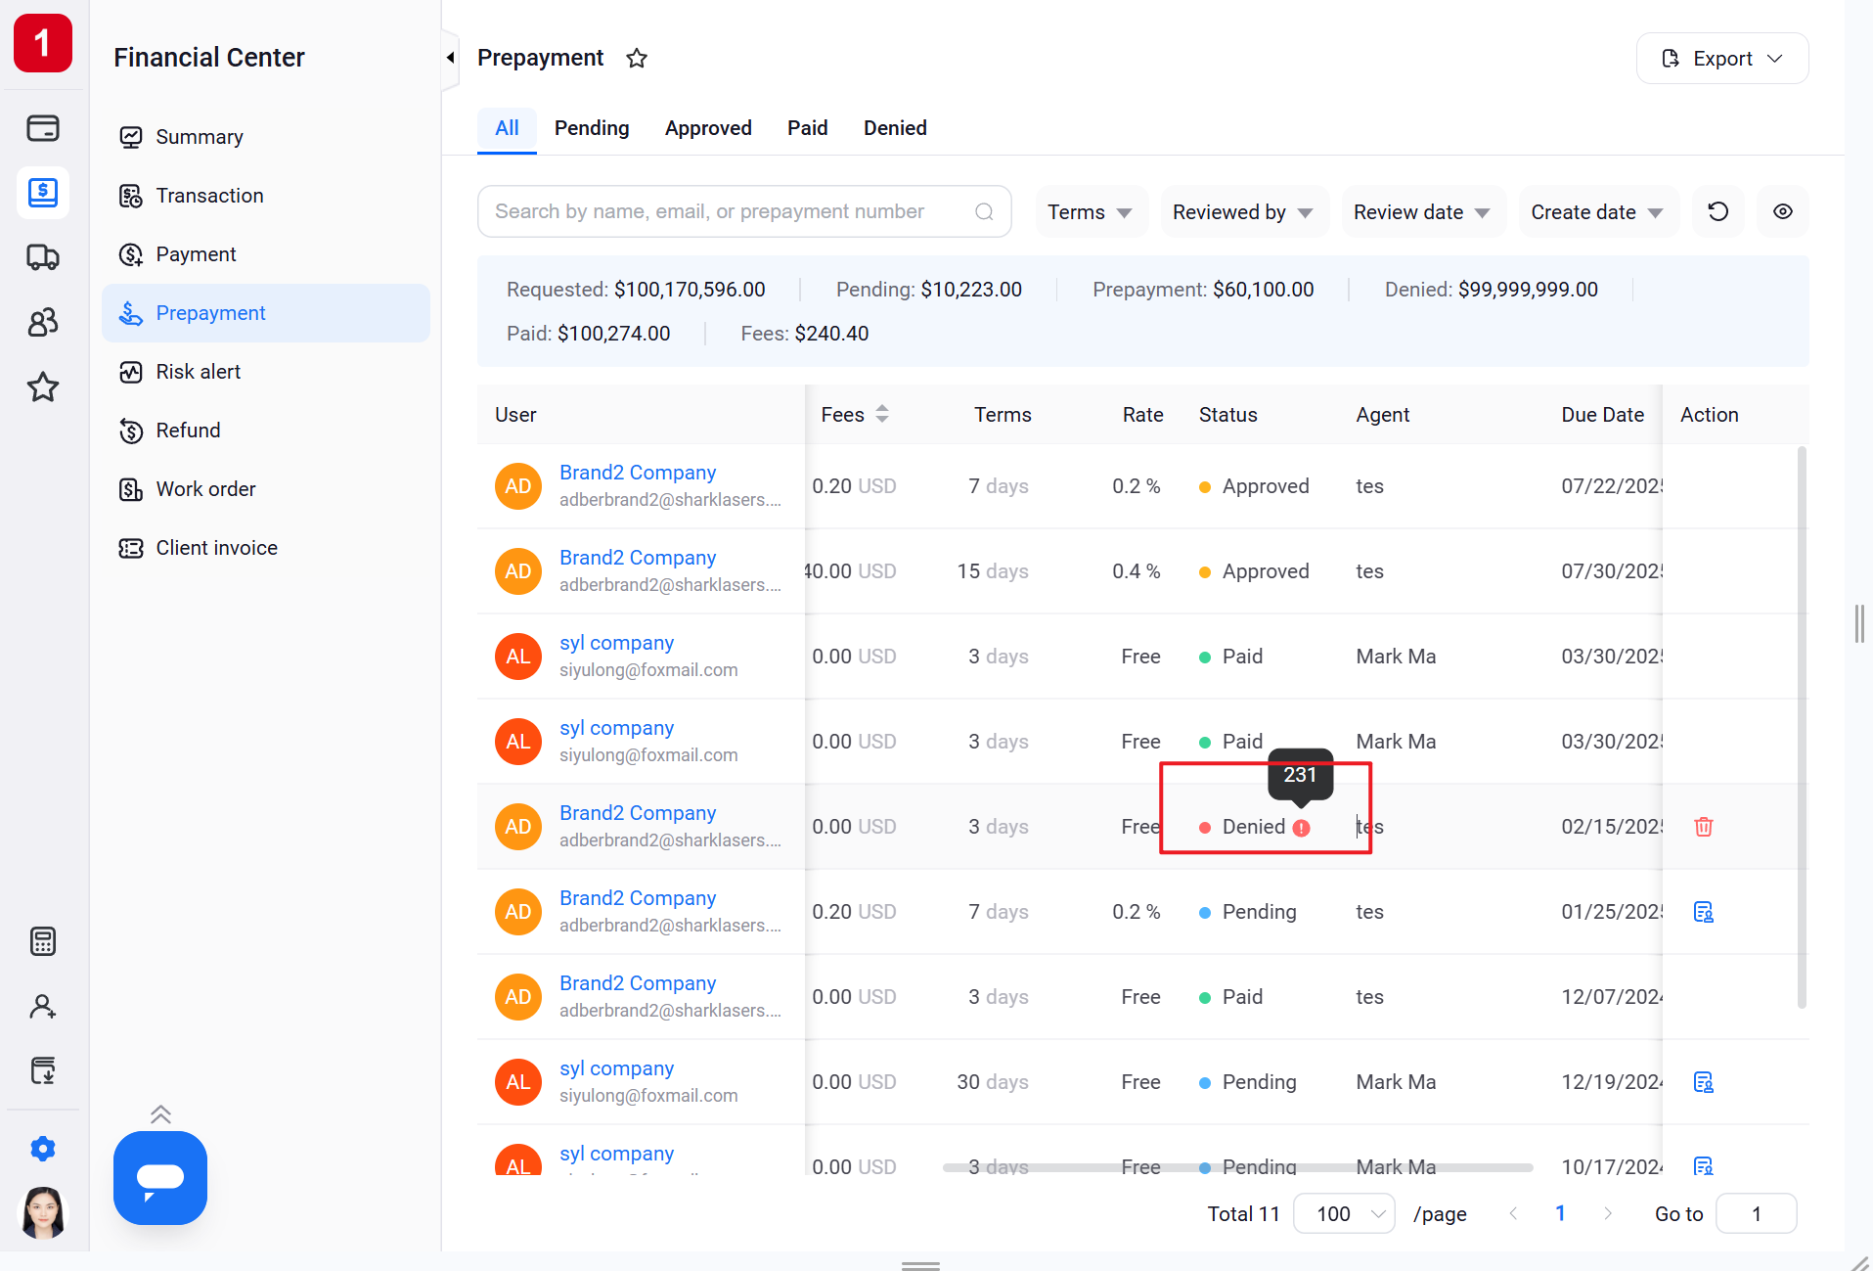Open the calculator icon in left rail
This screenshot has width=1873, height=1271.
pos(43,941)
